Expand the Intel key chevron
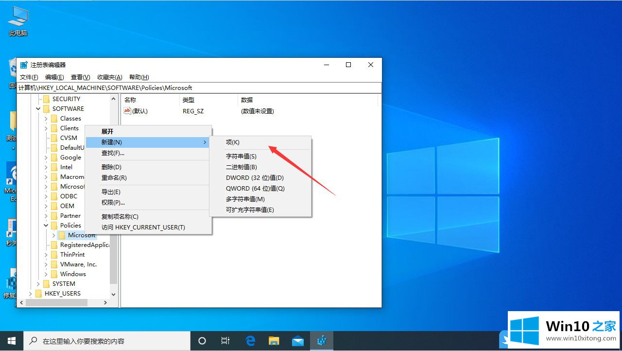Viewport: 622px width, 351px height. 46,167
